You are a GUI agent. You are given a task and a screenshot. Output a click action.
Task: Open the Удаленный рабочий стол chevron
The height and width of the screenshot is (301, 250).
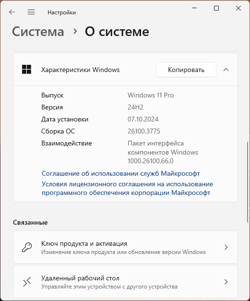coord(226,282)
